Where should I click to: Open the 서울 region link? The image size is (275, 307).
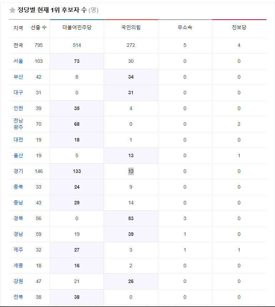[x=18, y=61]
